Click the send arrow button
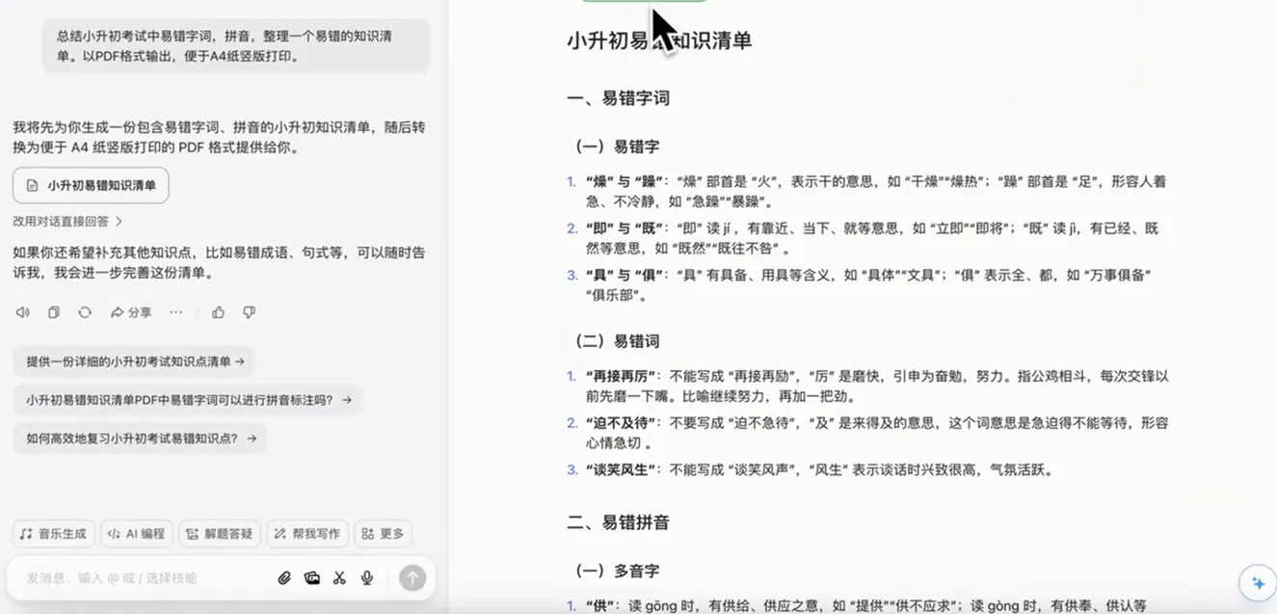This screenshot has width=1277, height=614. 412,577
